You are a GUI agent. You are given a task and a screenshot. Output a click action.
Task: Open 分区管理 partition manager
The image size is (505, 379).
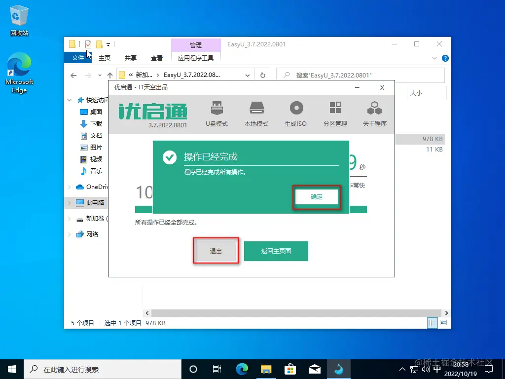[x=335, y=114]
